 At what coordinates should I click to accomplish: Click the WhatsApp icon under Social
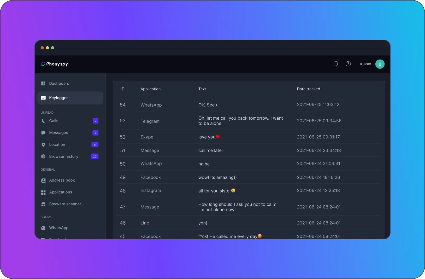[x=43, y=228]
